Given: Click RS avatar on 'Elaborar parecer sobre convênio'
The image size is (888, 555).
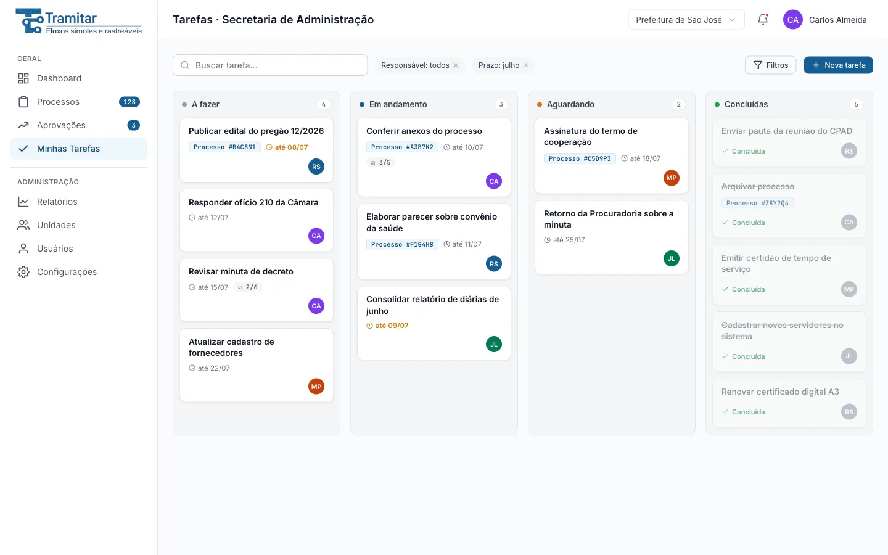Looking at the screenshot, I should (494, 264).
